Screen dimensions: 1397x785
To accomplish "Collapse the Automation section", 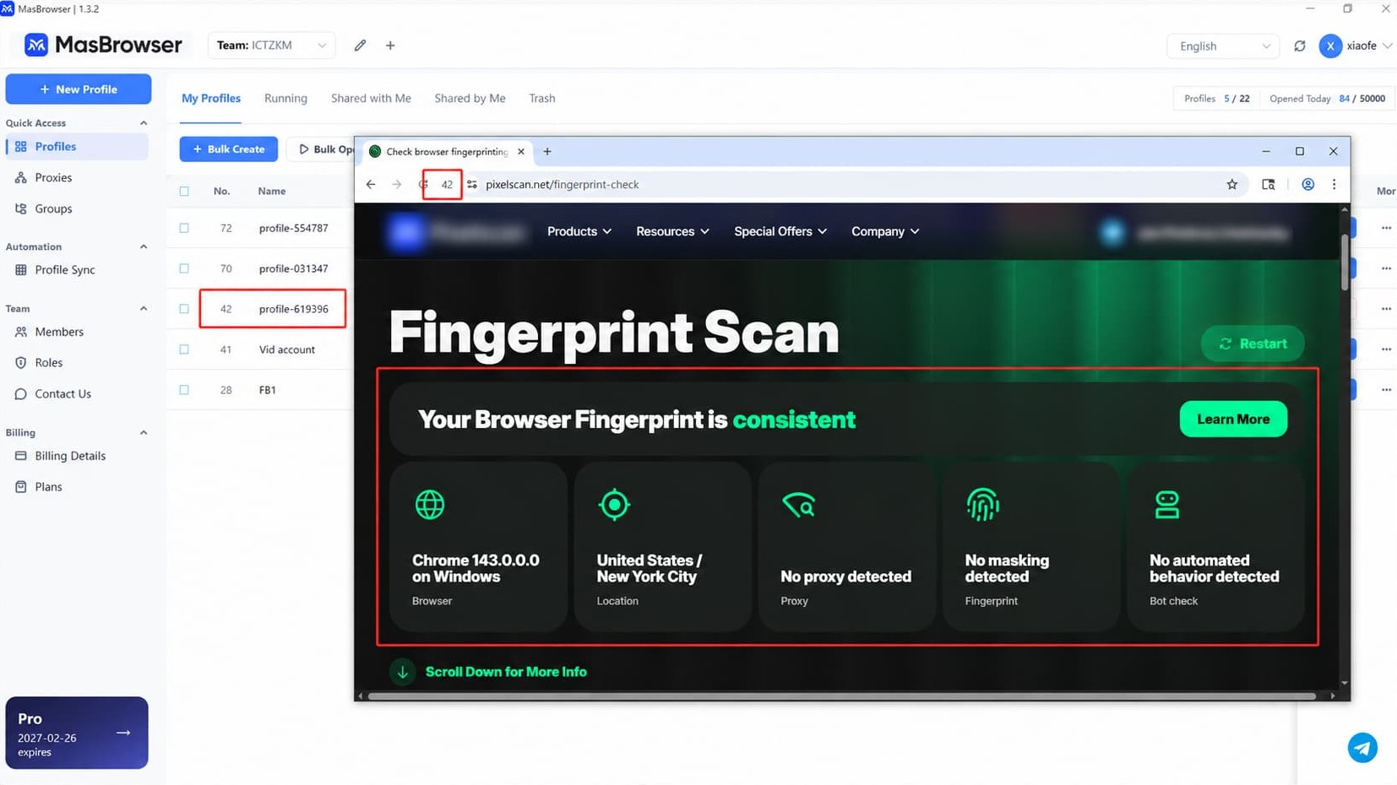I will point(144,247).
